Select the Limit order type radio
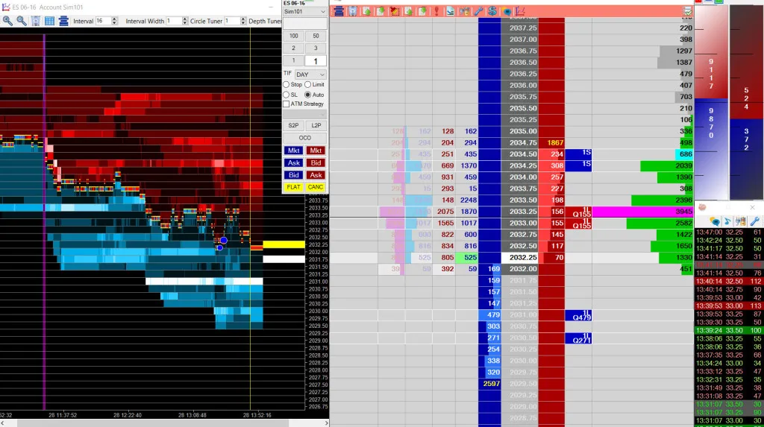The width and height of the screenshot is (764, 427). point(308,85)
